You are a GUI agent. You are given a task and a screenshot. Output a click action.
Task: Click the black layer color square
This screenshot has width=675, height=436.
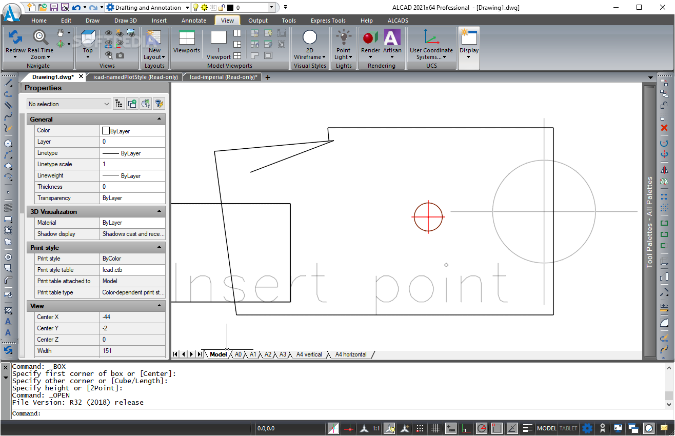click(230, 8)
